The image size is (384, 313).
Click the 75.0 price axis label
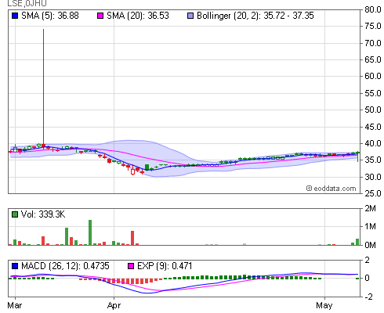tap(373, 26)
